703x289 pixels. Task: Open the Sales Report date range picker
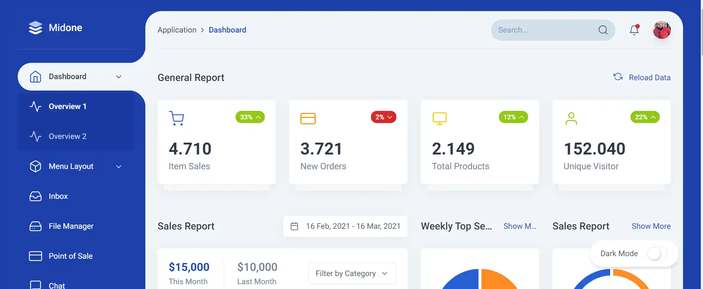click(345, 226)
